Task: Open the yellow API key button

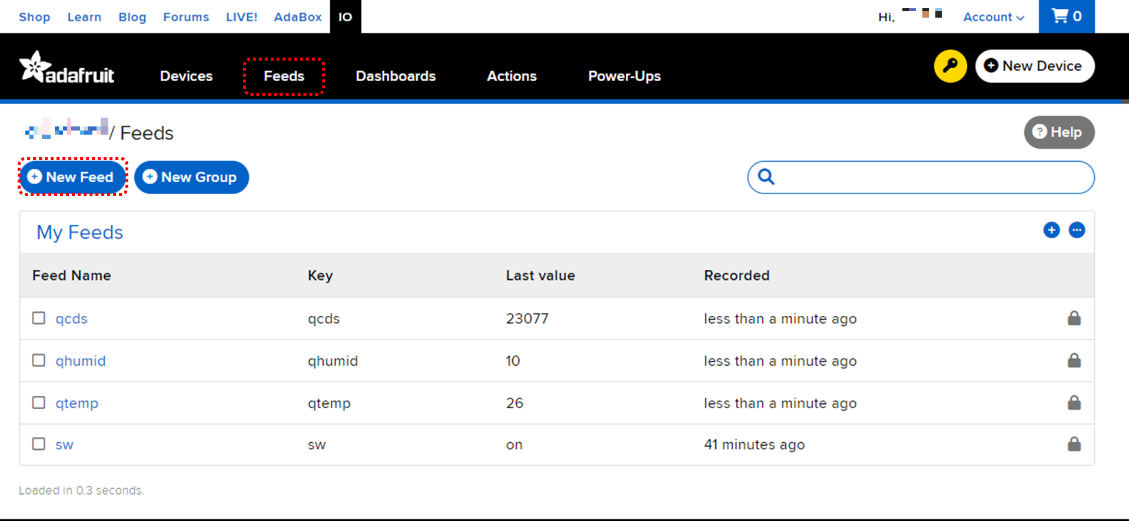Action: point(950,66)
